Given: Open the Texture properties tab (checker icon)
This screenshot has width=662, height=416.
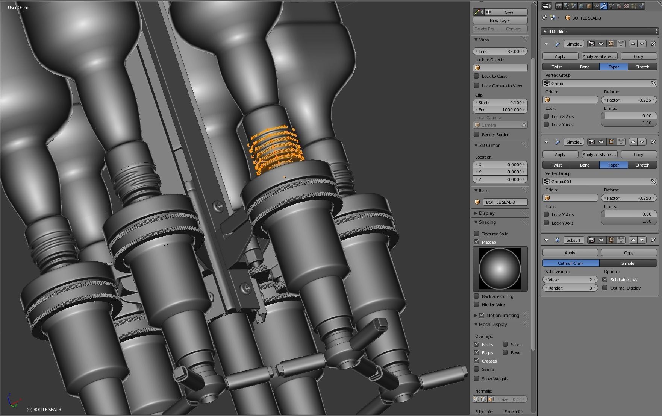Looking at the screenshot, I should pyautogui.click(x=626, y=6).
